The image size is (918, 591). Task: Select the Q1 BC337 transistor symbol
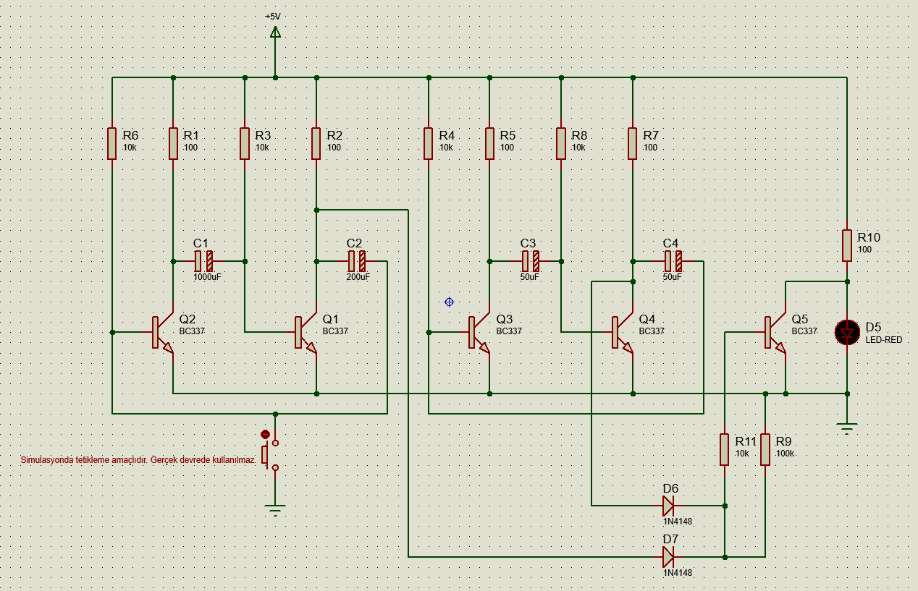coord(304,333)
